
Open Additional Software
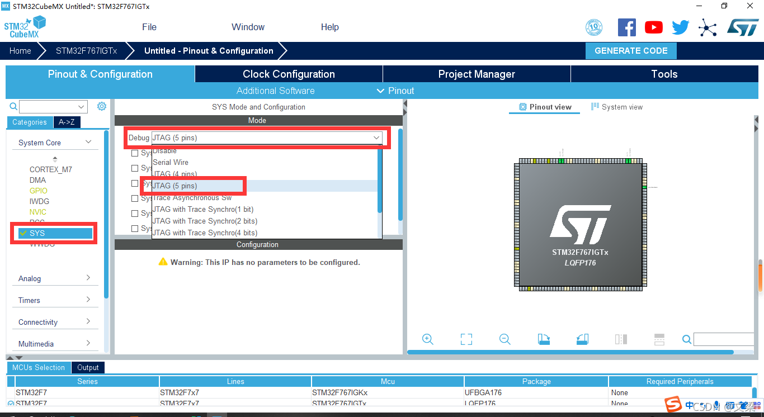pos(275,91)
